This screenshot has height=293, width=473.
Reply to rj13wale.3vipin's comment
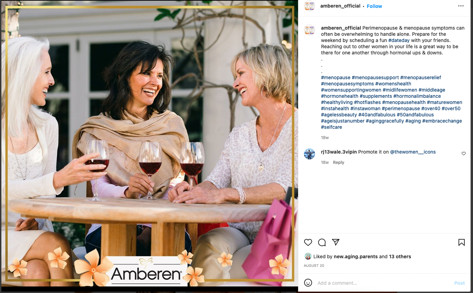(338, 163)
